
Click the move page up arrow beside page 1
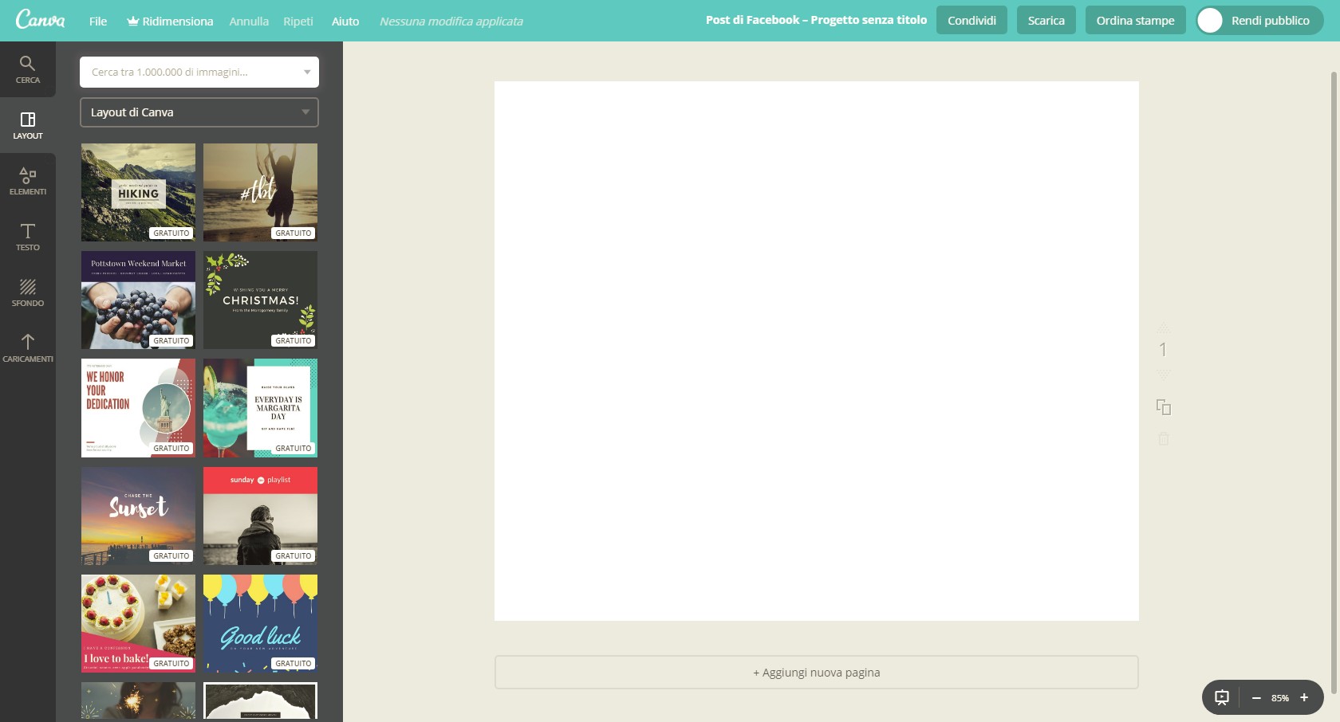[x=1164, y=327]
